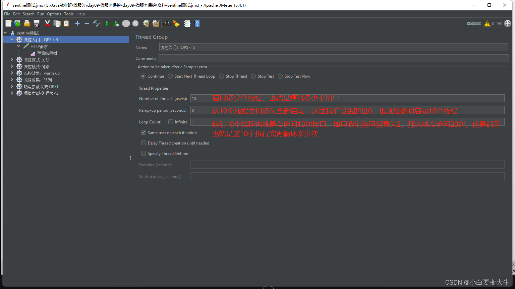Click the Stop sign icon
515x289 pixels.
[126, 23]
